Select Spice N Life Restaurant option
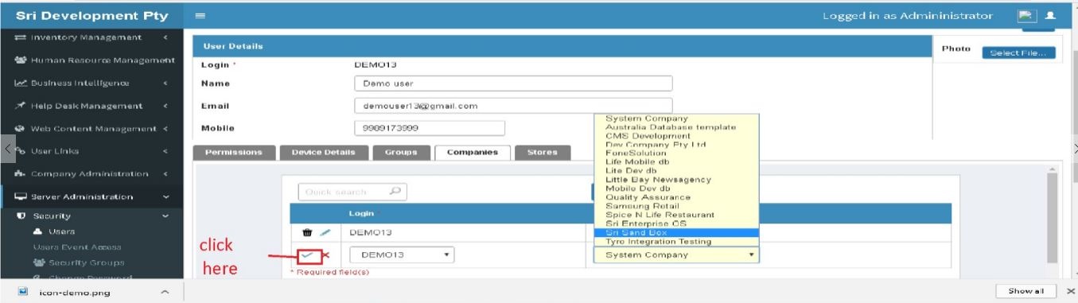Screen dimensions: 1078x303 point(676,215)
